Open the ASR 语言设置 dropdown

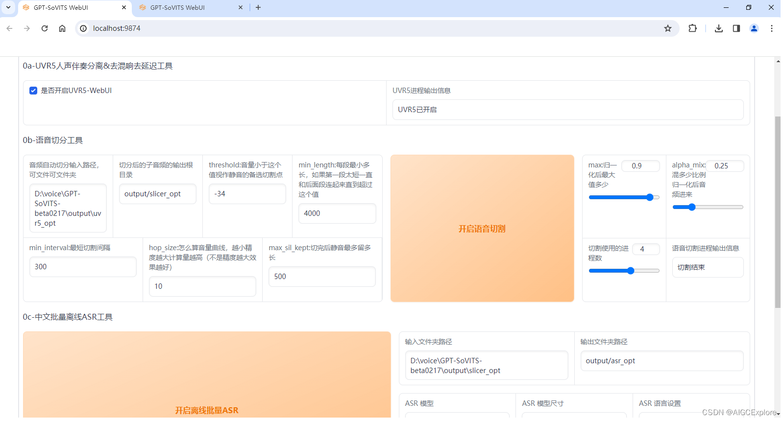pos(691,415)
